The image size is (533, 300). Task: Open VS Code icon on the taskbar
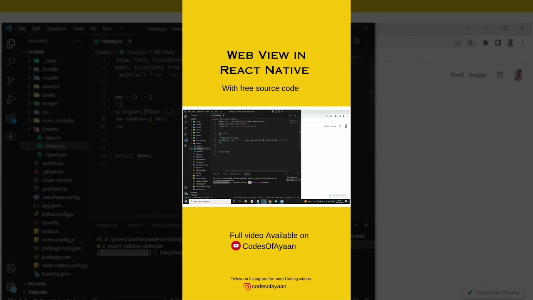264,202
